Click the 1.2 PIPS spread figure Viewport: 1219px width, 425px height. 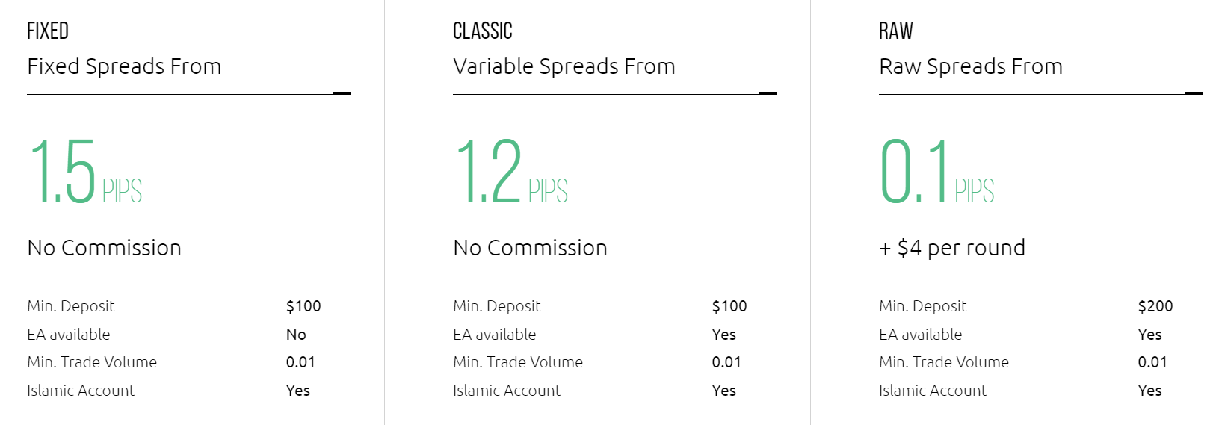(511, 172)
